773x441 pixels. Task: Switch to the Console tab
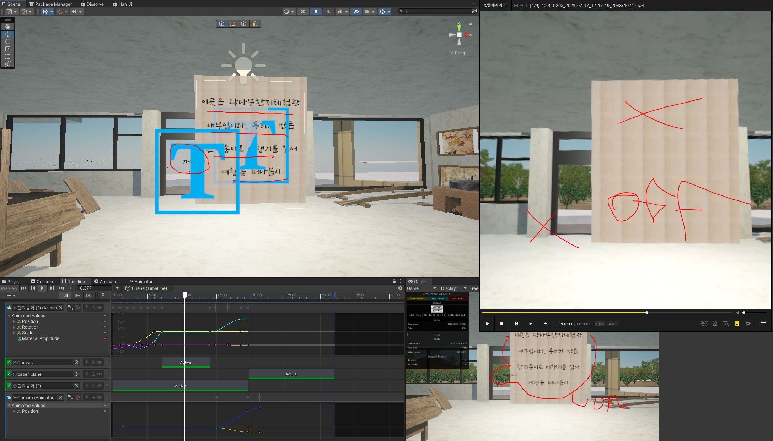click(42, 281)
